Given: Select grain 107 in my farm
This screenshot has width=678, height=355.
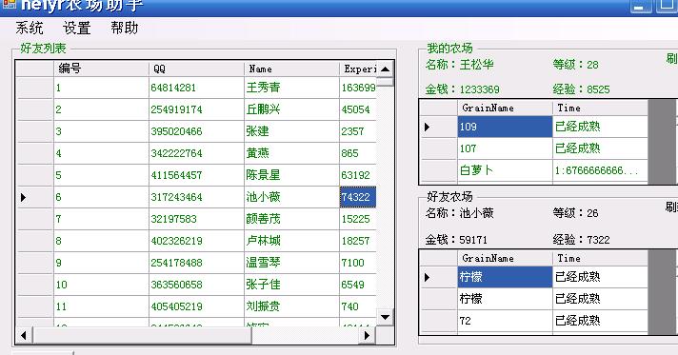Looking at the screenshot, I should pos(505,148).
